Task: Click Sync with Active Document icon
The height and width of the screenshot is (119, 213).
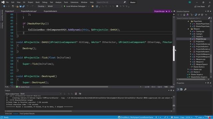Action: tap(196, 15)
